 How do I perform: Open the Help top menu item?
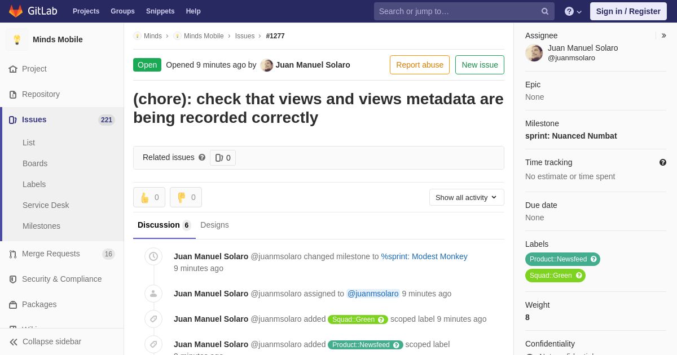point(194,11)
